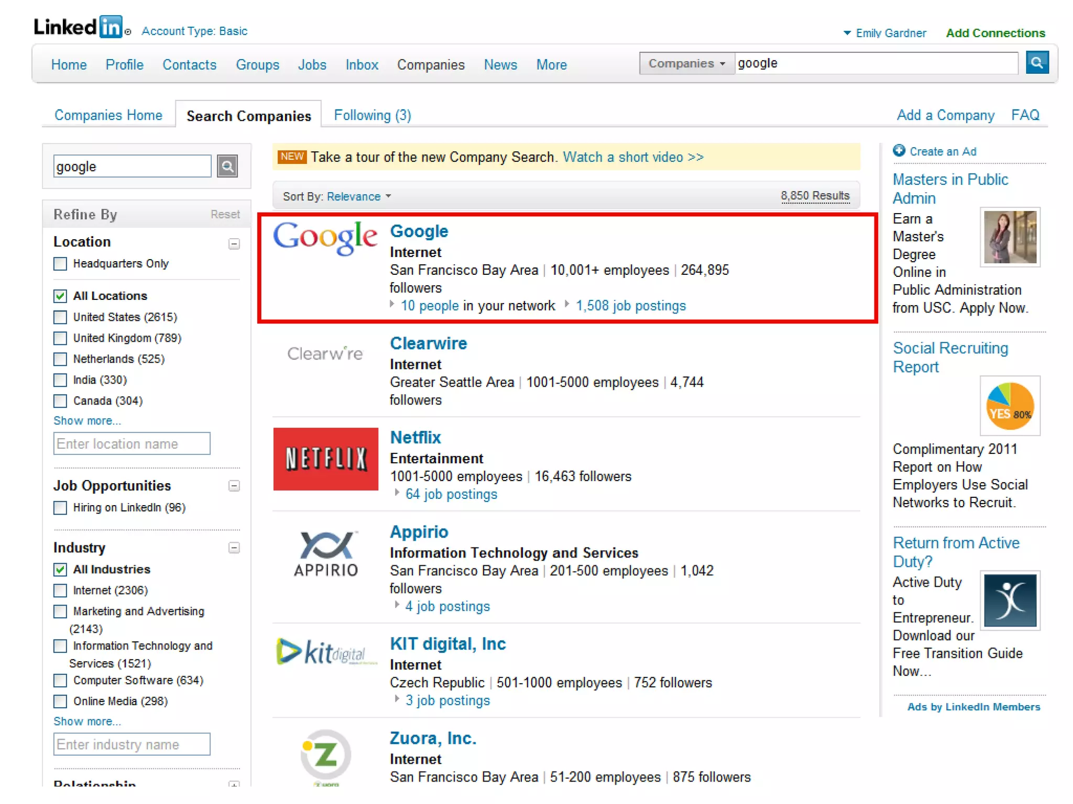Click the Social Recruiting pie chart thumbnail
Screen dimensions: 1073x804
(1009, 406)
